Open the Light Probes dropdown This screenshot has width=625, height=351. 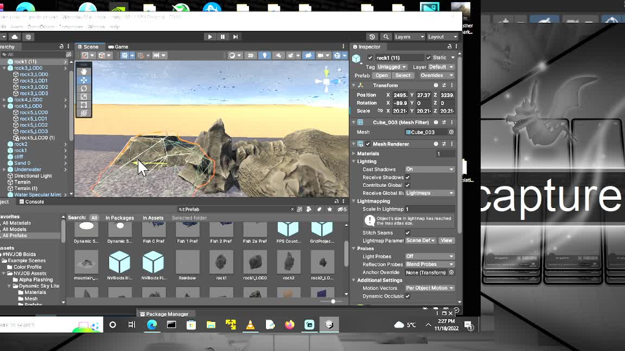pyautogui.click(x=430, y=256)
